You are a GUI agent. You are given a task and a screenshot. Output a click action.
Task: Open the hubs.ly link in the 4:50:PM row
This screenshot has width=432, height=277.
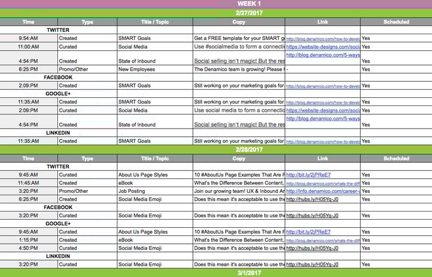(312, 248)
